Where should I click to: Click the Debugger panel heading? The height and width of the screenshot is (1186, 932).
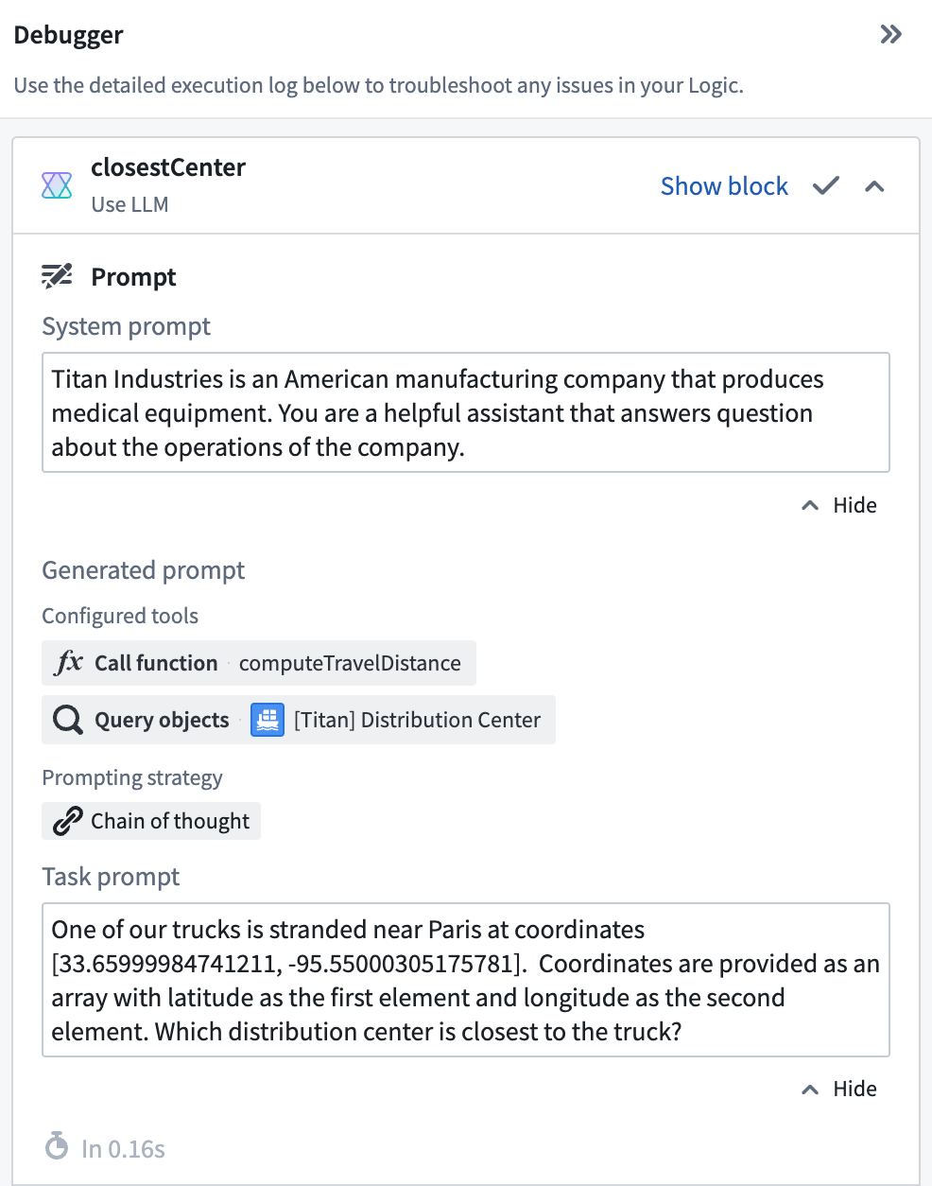click(68, 35)
